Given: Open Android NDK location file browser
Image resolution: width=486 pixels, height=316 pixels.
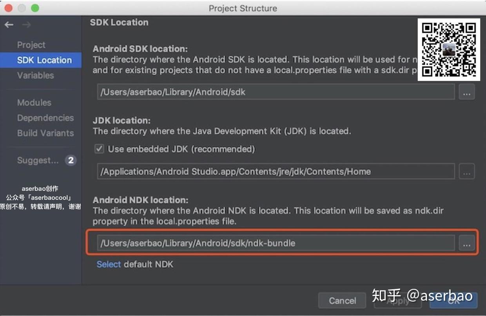Looking at the screenshot, I should click(466, 243).
